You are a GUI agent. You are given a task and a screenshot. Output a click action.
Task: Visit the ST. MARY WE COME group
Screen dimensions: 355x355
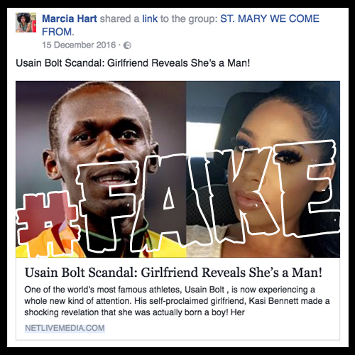[x=270, y=18]
